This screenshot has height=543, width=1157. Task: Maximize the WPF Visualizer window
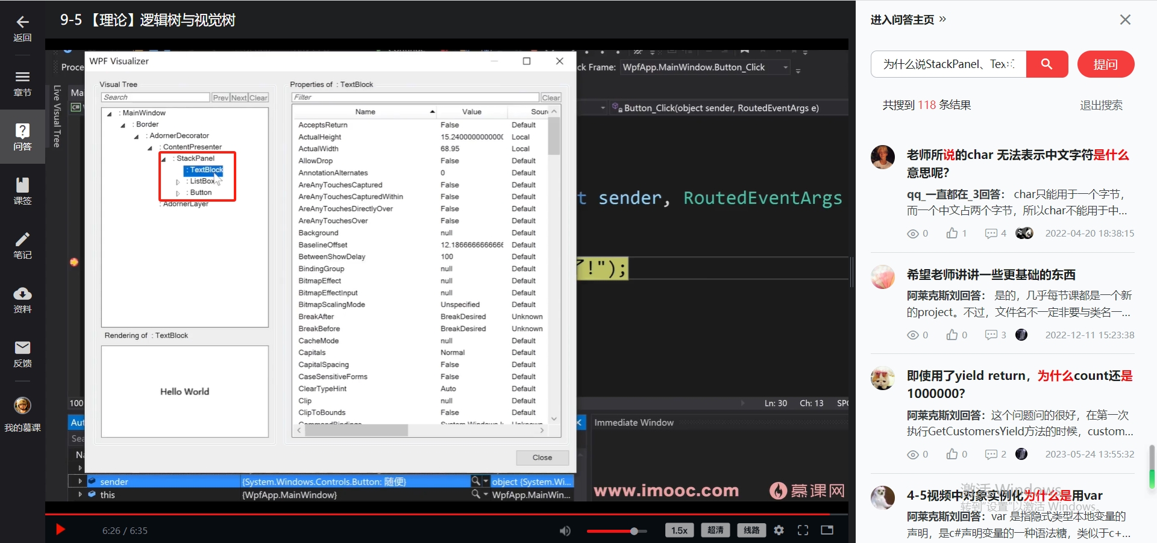(x=527, y=61)
